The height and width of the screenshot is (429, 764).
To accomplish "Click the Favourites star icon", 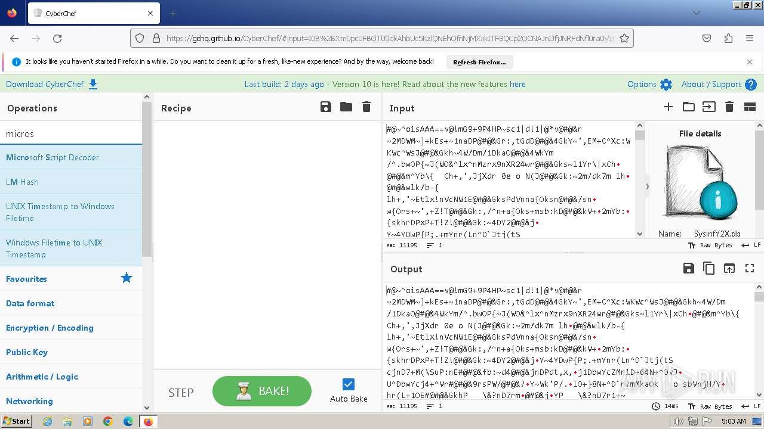I will (127, 278).
